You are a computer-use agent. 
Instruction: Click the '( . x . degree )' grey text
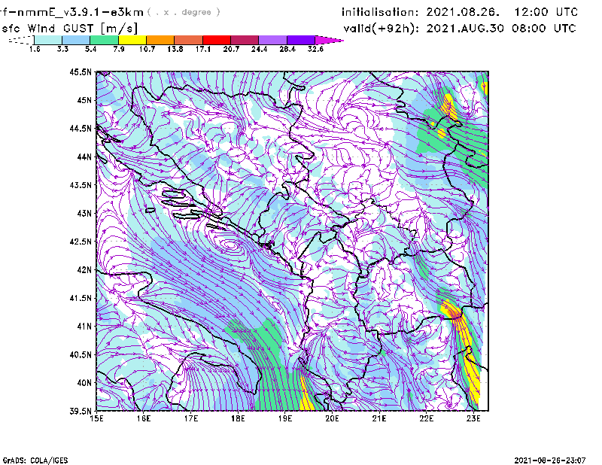(184, 12)
